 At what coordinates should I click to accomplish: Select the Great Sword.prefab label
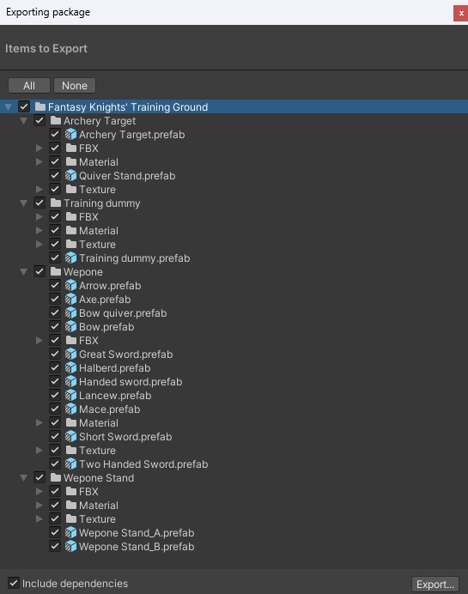(x=126, y=355)
